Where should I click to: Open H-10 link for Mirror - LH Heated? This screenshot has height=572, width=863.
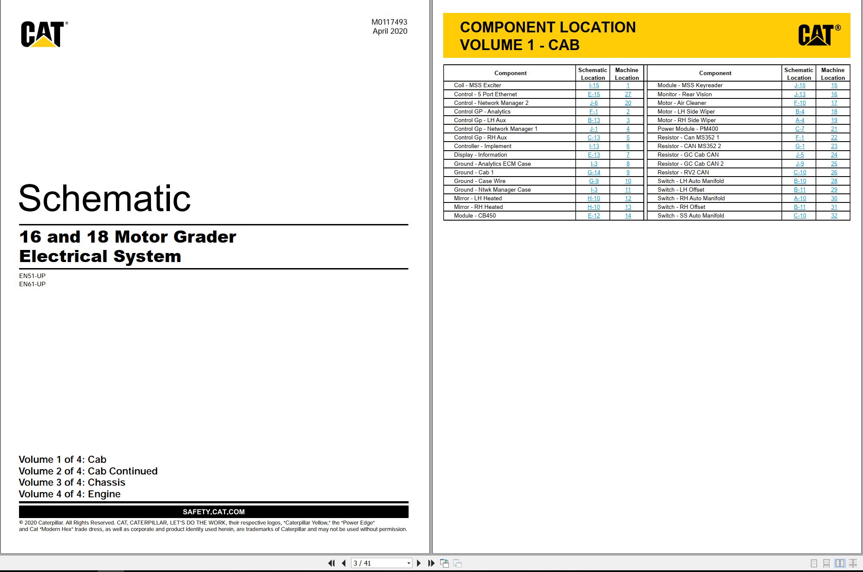[594, 198]
